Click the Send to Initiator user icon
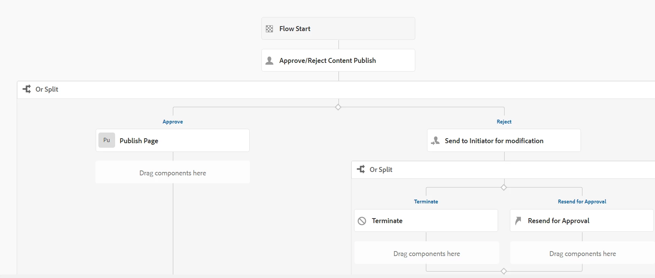Viewport: 655px width, 278px height. click(x=435, y=141)
